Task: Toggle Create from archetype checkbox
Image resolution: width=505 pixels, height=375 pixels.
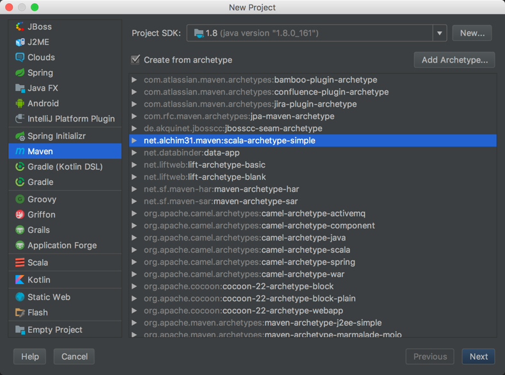Action: pos(136,60)
